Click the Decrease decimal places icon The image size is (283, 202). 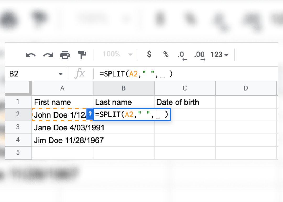point(182,55)
